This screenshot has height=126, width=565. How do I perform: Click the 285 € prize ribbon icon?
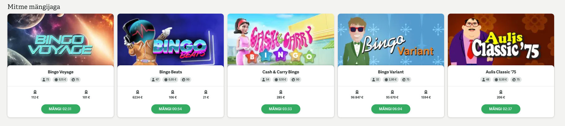pos(281,92)
